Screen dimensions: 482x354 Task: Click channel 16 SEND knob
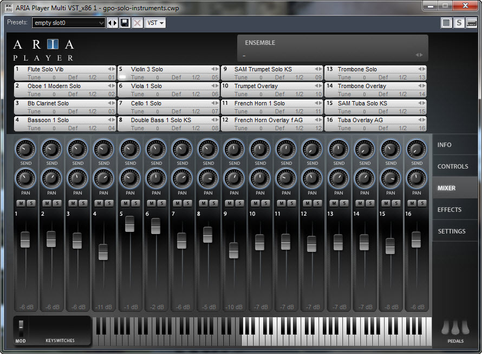[416, 149]
